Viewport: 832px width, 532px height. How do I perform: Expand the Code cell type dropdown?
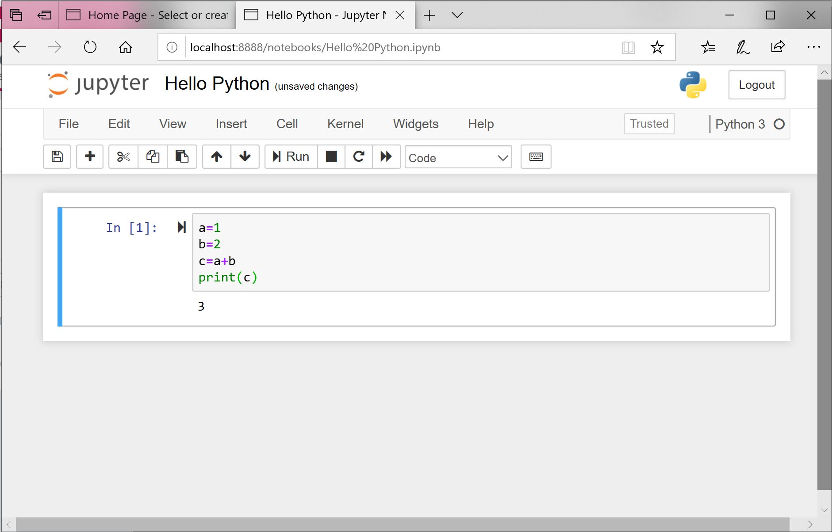(458, 157)
